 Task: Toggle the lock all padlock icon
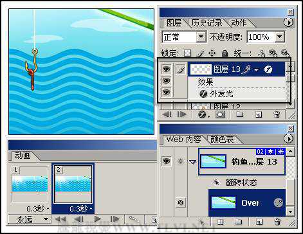pyautogui.click(x=225, y=53)
